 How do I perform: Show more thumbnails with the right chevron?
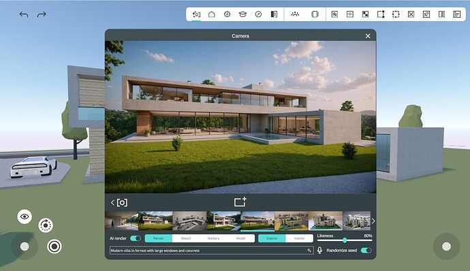[x=373, y=221]
